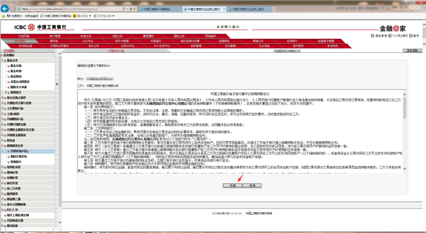Viewport: 426px width, 233px height.
Task: Click the address bar lock icon
Action: 131,9
